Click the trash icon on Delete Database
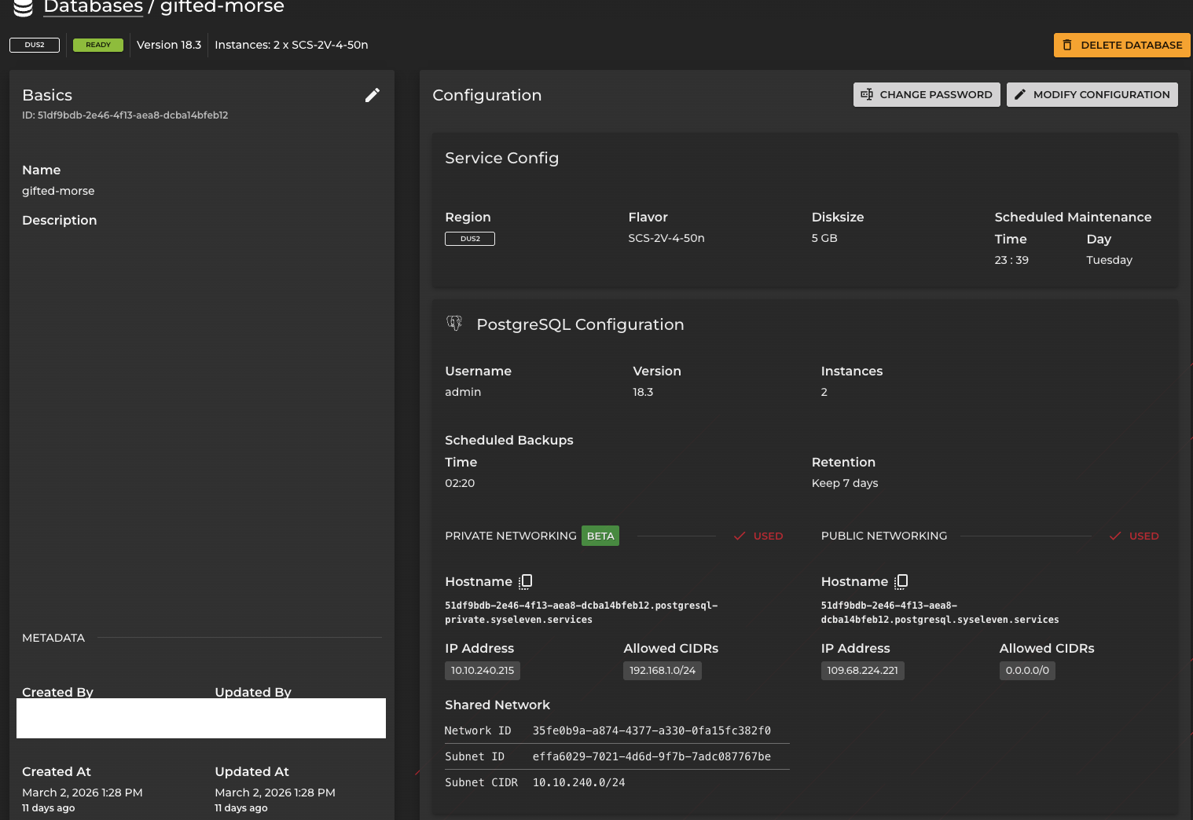 1066,45
